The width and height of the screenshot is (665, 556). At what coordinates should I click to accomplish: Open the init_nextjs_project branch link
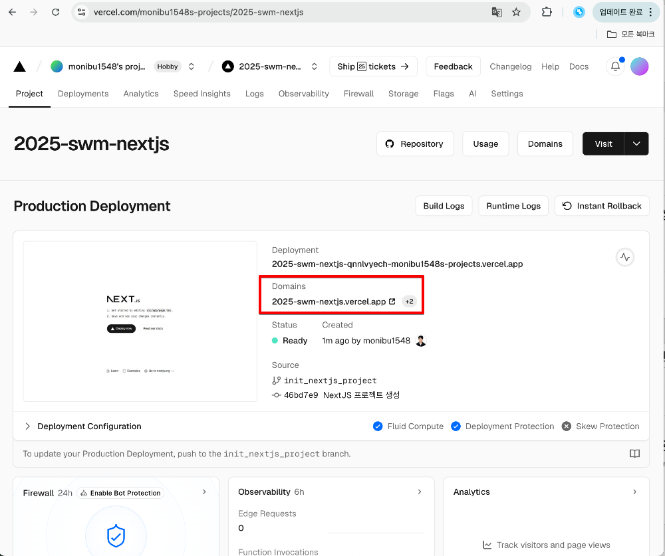coord(331,381)
